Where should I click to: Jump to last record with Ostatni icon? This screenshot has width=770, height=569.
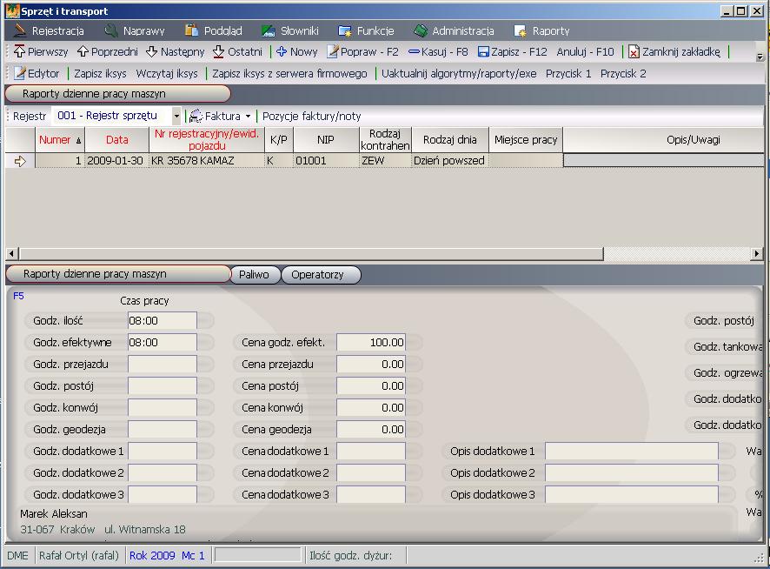218,51
